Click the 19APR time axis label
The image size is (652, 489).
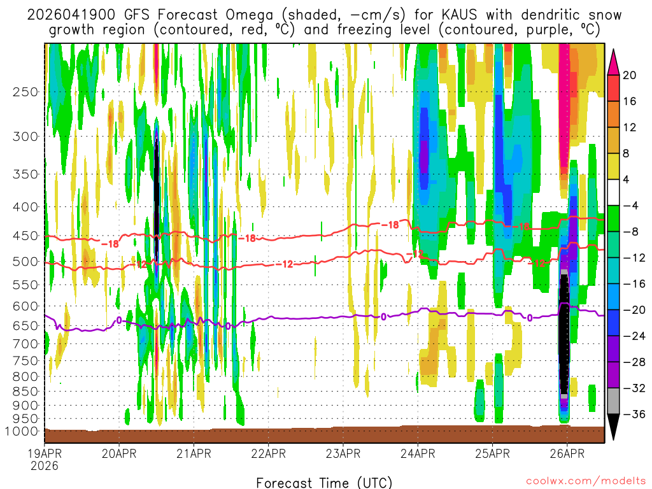click(45, 453)
